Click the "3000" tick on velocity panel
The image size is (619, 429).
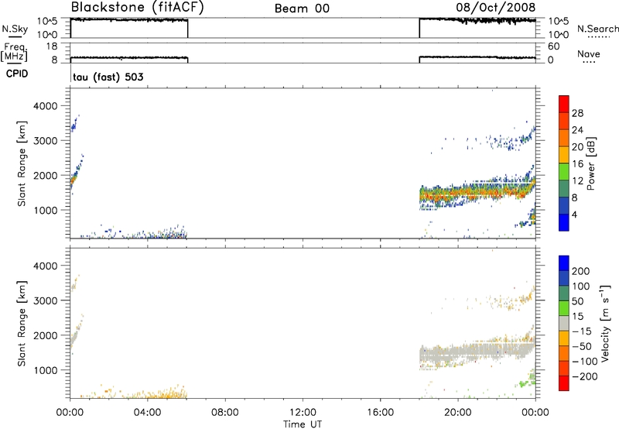[46, 300]
